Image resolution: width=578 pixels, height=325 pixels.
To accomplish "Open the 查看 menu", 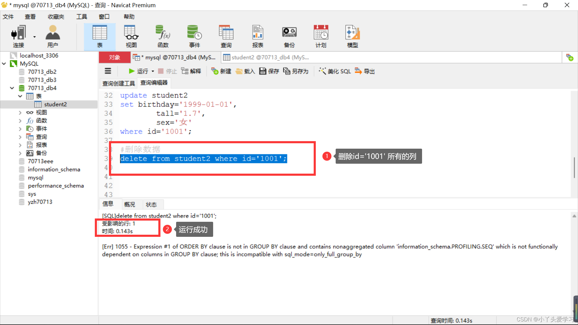I will [30, 17].
